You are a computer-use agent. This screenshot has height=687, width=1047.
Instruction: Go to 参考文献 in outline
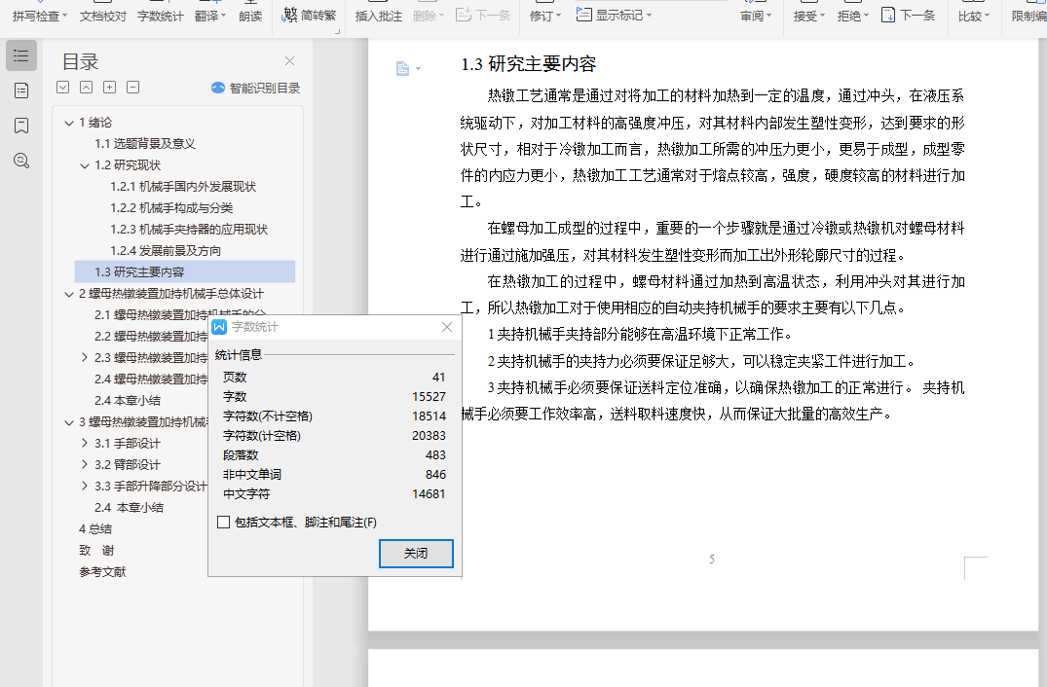[102, 571]
